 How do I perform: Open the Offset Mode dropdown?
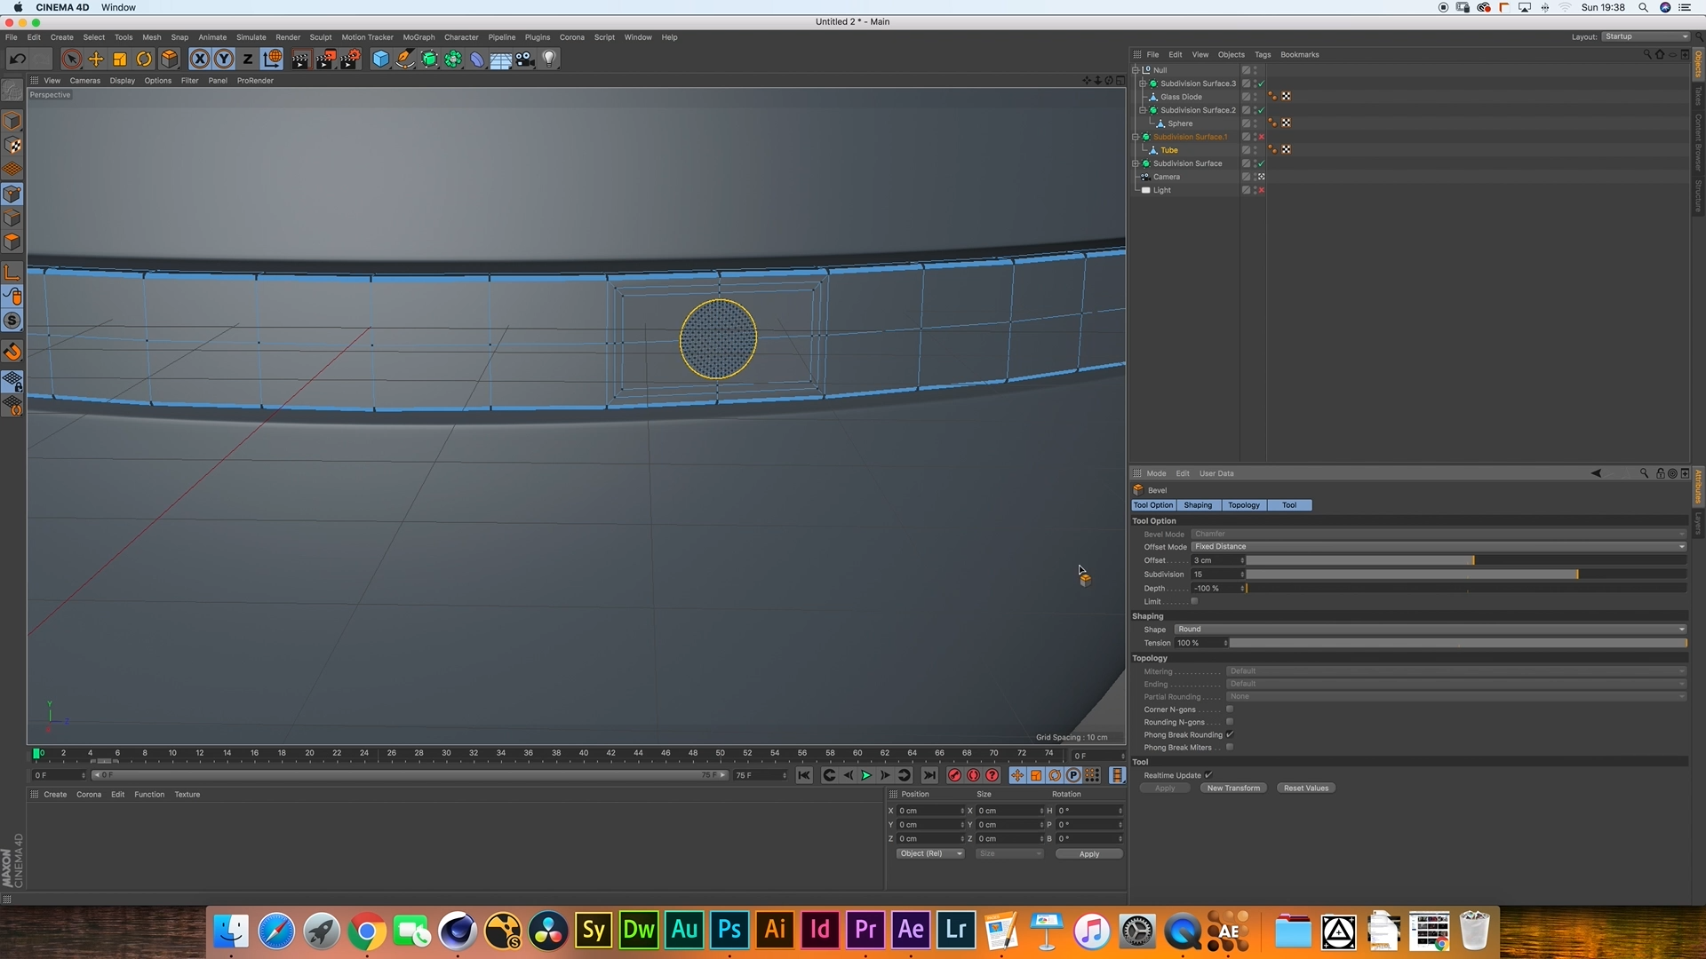tap(1438, 547)
